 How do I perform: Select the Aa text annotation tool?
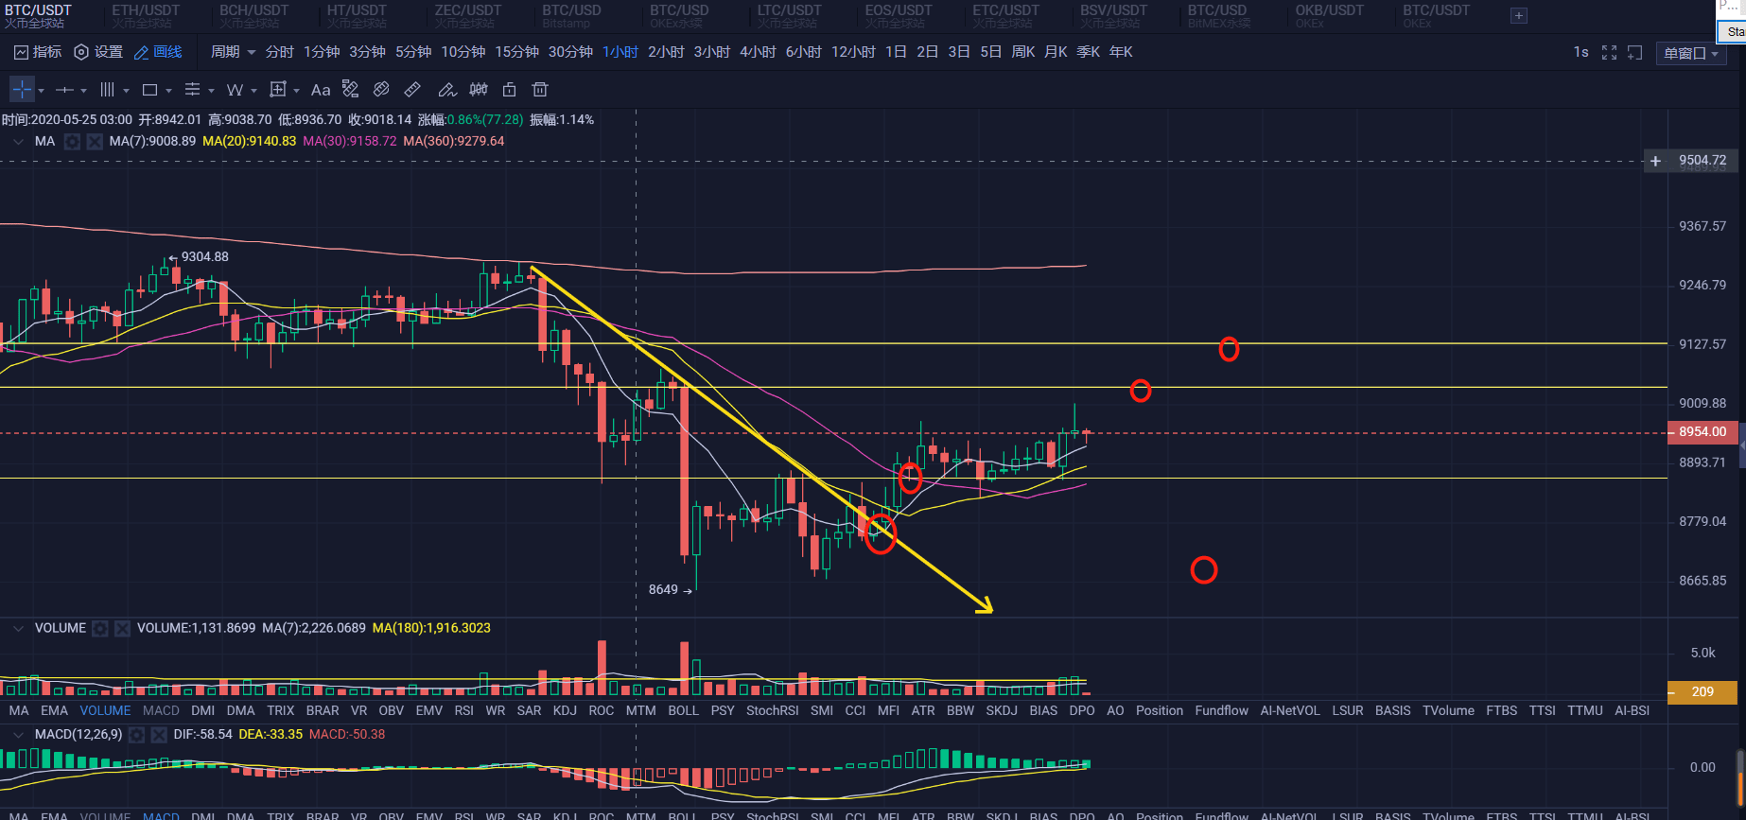click(x=321, y=90)
